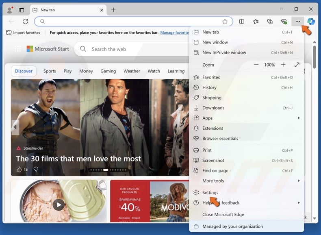
Task: Open the MODIVO 40% ad thumbnail
Action: (x=150, y=201)
